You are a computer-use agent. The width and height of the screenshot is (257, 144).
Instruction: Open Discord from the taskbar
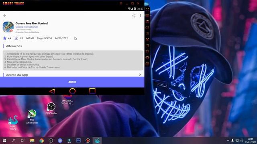[x=60, y=140]
